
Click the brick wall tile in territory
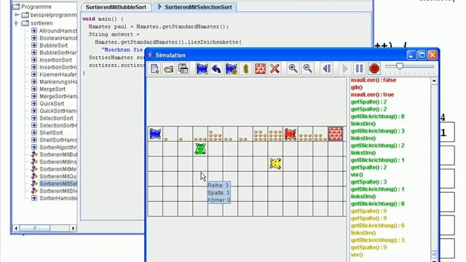pos(335,134)
